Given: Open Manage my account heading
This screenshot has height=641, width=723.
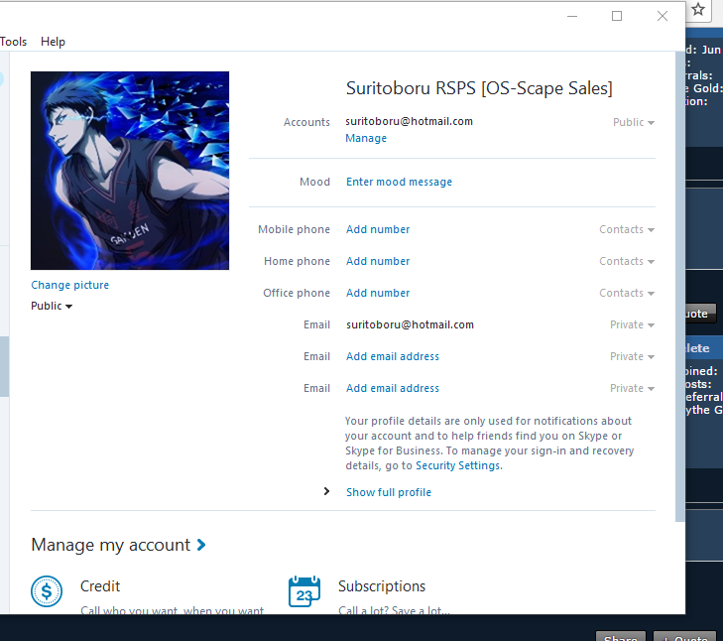Looking at the screenshot, I should click(111, 545).
